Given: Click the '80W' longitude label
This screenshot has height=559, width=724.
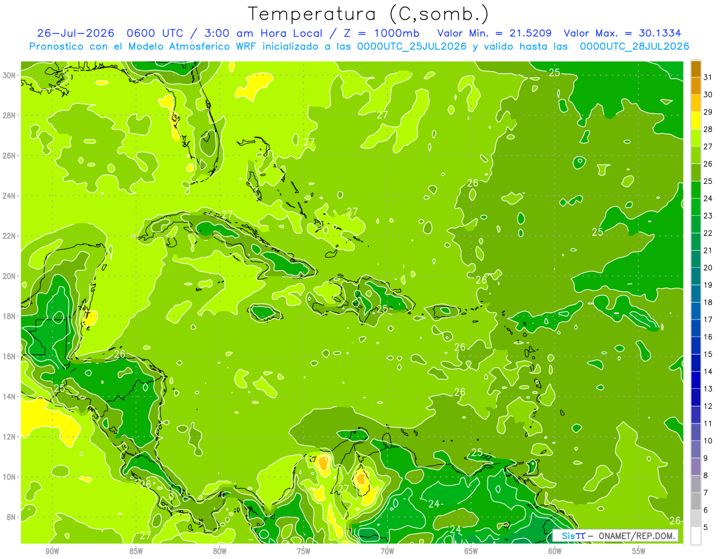Looking at the screenshot, I should click(220, 551).
